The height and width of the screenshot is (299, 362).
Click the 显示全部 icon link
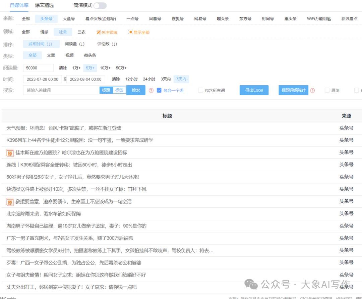point(139,32)
